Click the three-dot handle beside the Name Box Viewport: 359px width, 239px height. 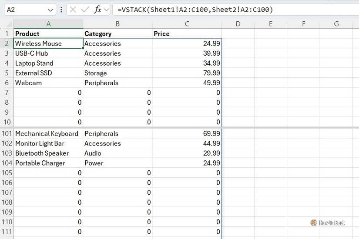[61, 10]
